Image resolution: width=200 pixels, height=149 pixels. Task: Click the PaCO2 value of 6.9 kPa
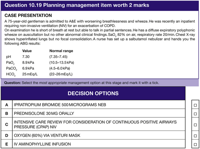coord(28,68)
